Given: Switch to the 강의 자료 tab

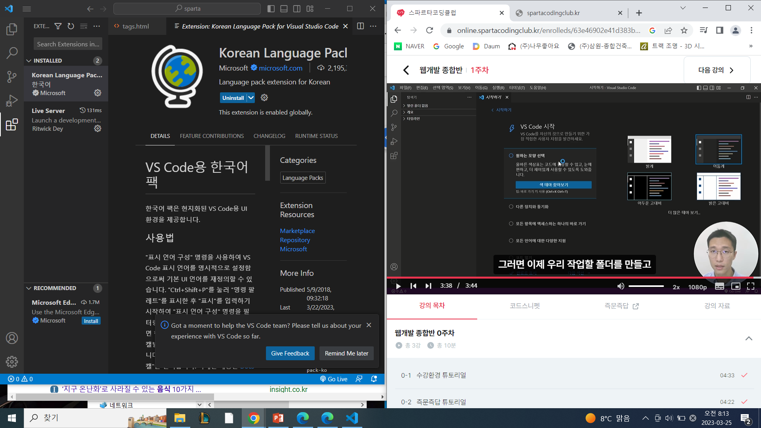Looking at the screenshot, I should pyautogui.click(x=717, y=306).
